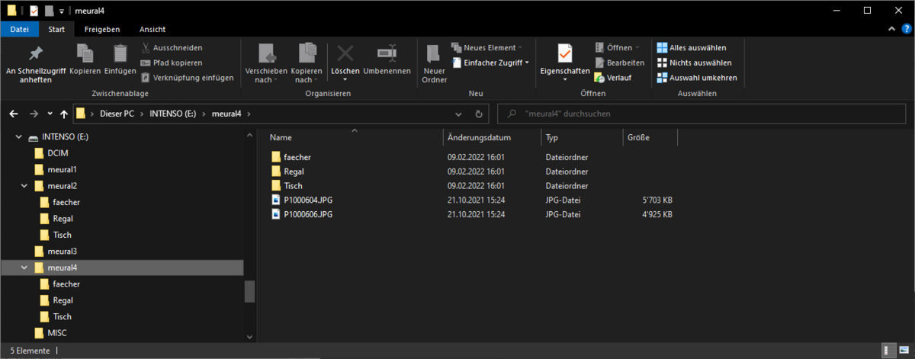Open the Help question mark icon

906,29
